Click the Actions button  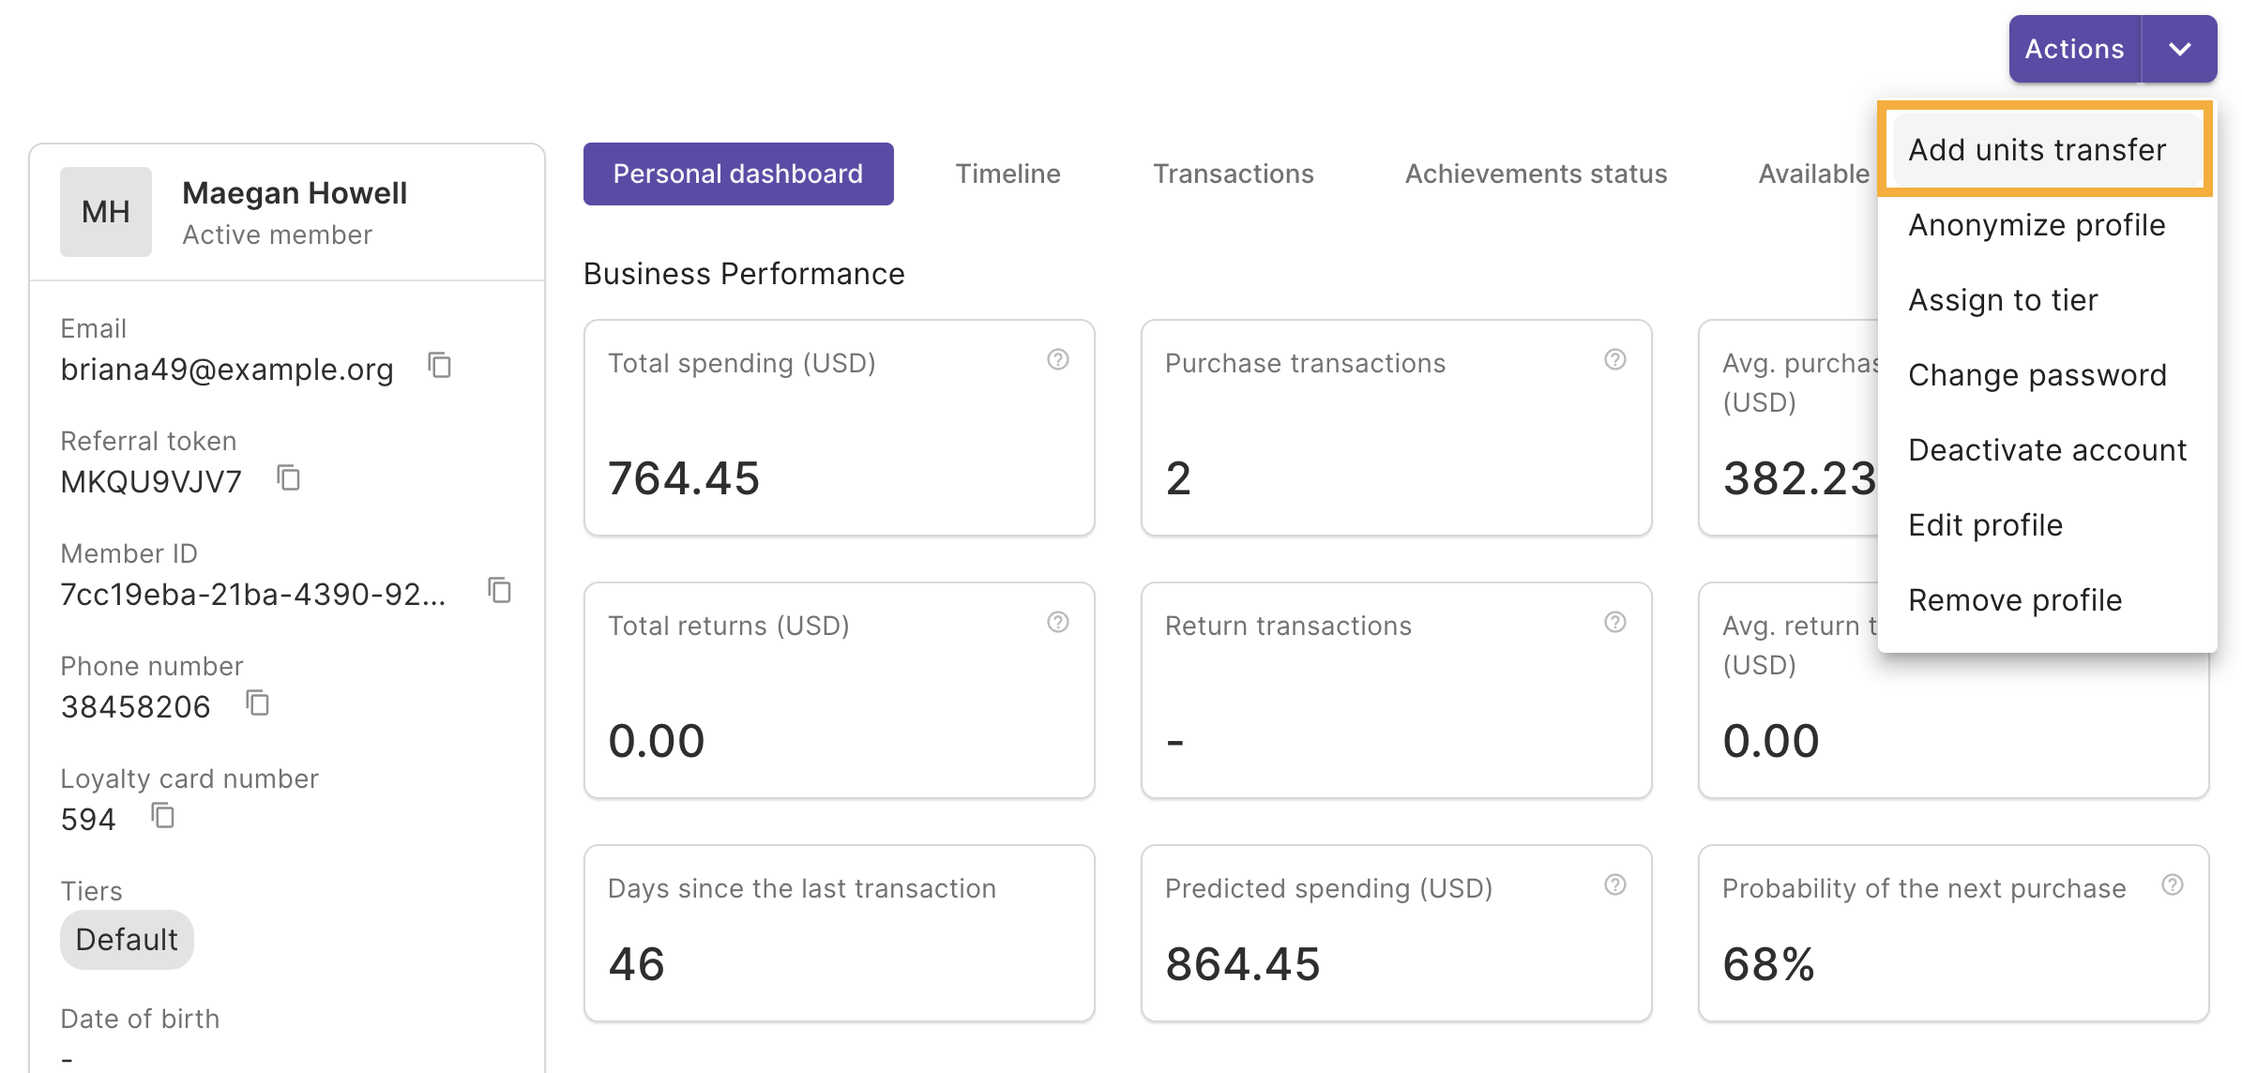point(2075,49)
